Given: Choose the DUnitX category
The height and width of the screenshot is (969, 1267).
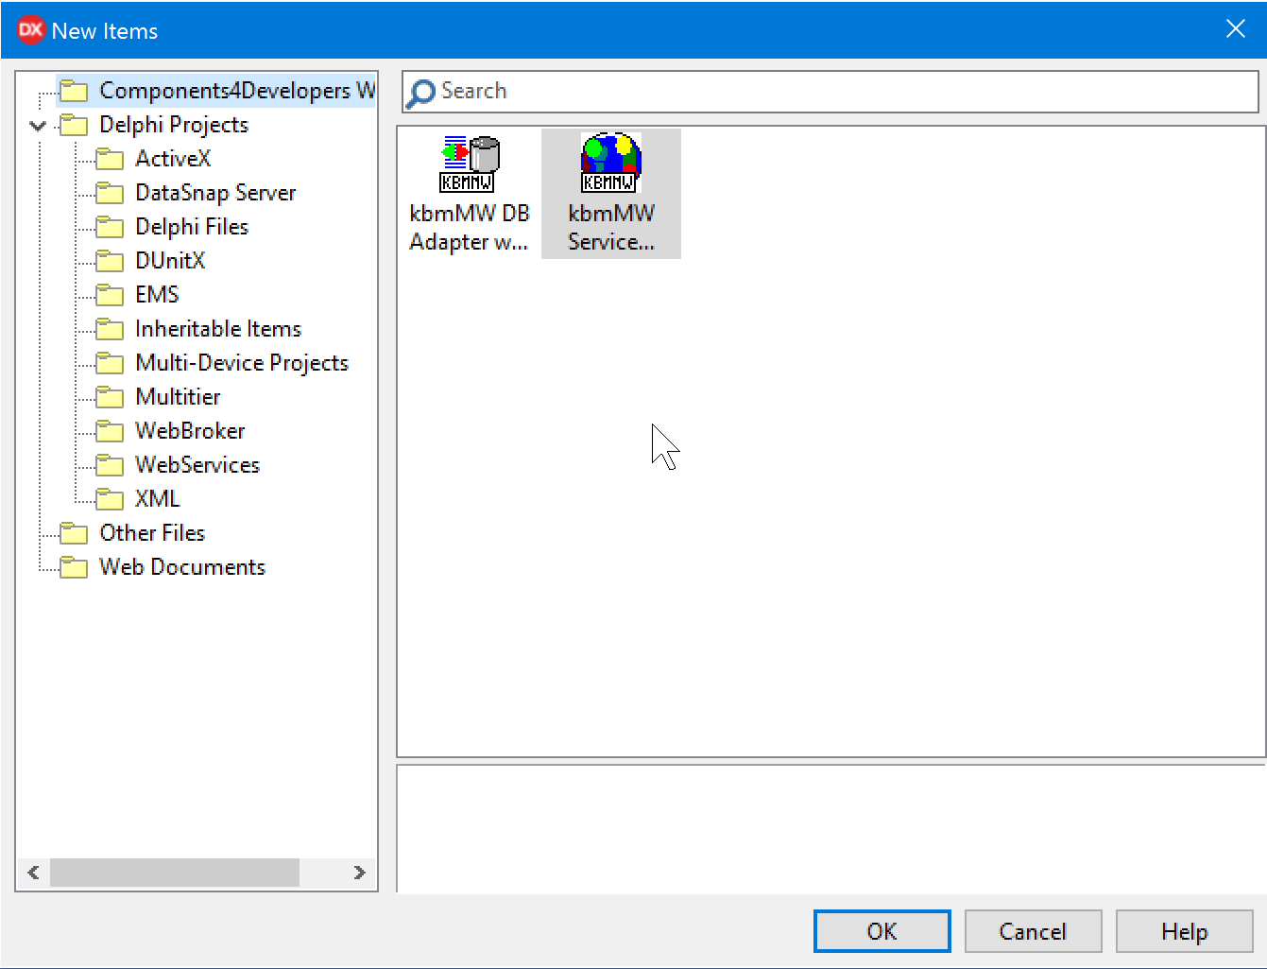Looking at the screenshot, I should coord(170,261).
